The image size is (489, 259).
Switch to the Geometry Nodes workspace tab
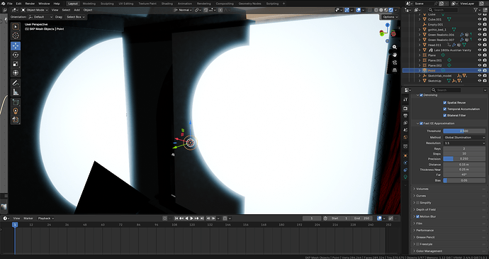[x=249, y=4]
